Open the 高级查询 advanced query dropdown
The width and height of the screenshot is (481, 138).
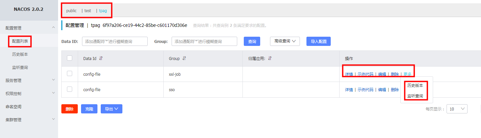point(285,41)
